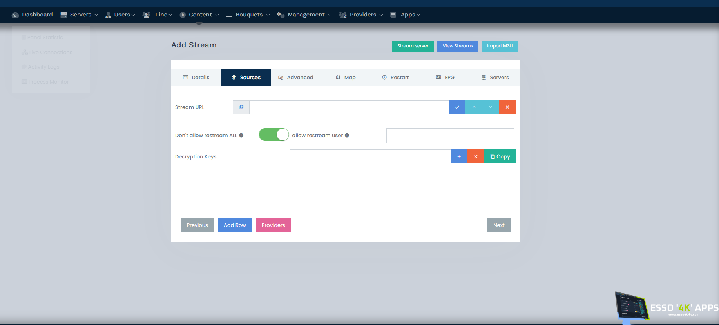The height and width of the screenshot is (325, 719).
Task: Click into the Stream URL text field
Action: click(x=349, y=107)
